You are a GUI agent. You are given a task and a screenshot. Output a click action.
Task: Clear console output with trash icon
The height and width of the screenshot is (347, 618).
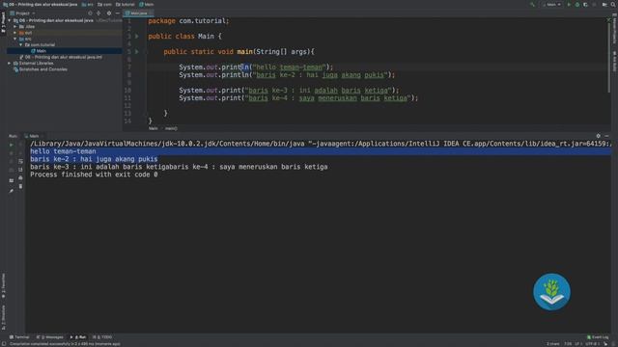tap(20, 186)
